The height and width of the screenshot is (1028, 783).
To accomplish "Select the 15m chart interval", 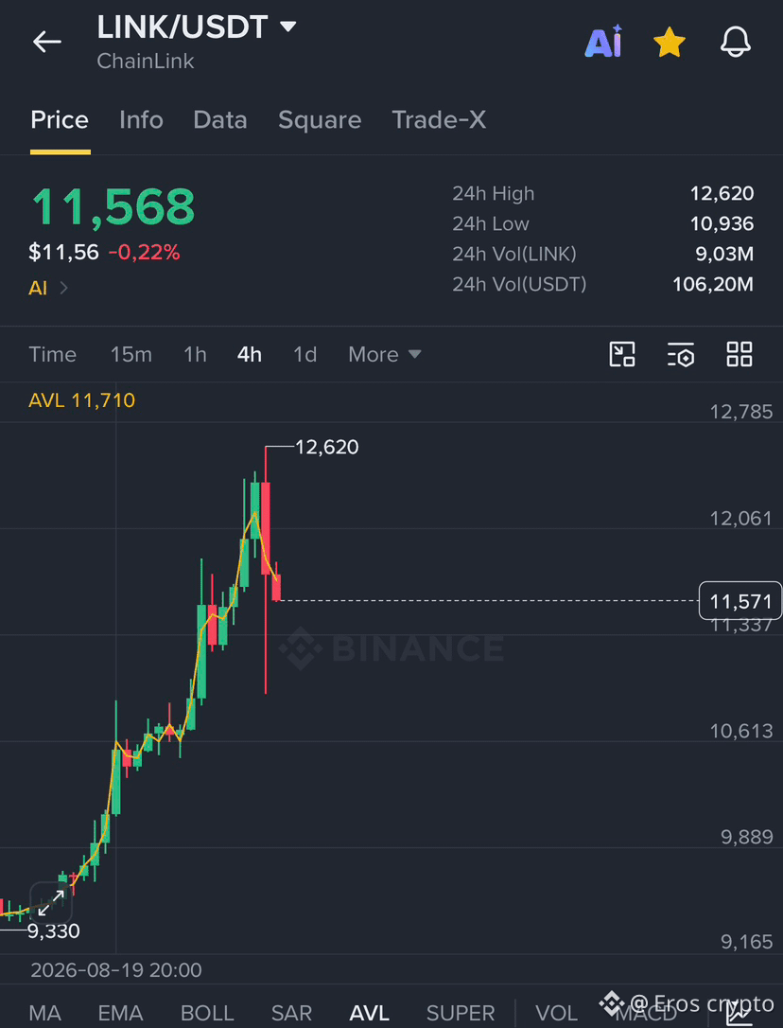I will (131, 355).
